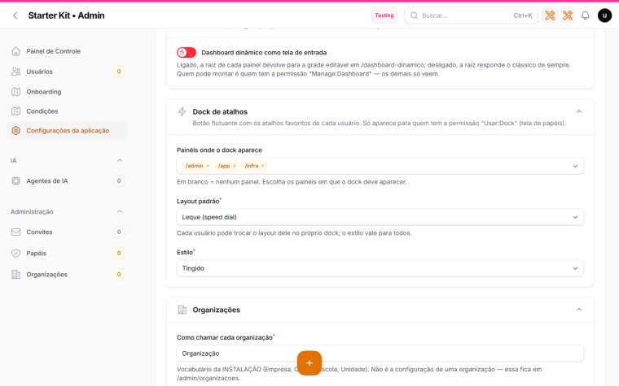Open the Estilo dropdown
This screenshot has height=386, width=619.
point(380,268)
